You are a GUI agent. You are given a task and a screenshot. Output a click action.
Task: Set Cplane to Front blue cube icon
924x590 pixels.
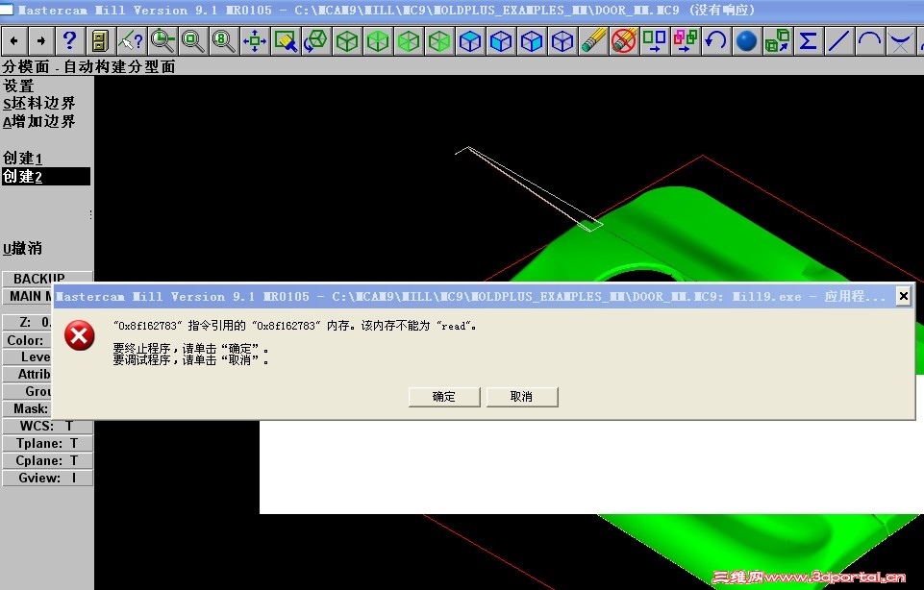point(501,40)
